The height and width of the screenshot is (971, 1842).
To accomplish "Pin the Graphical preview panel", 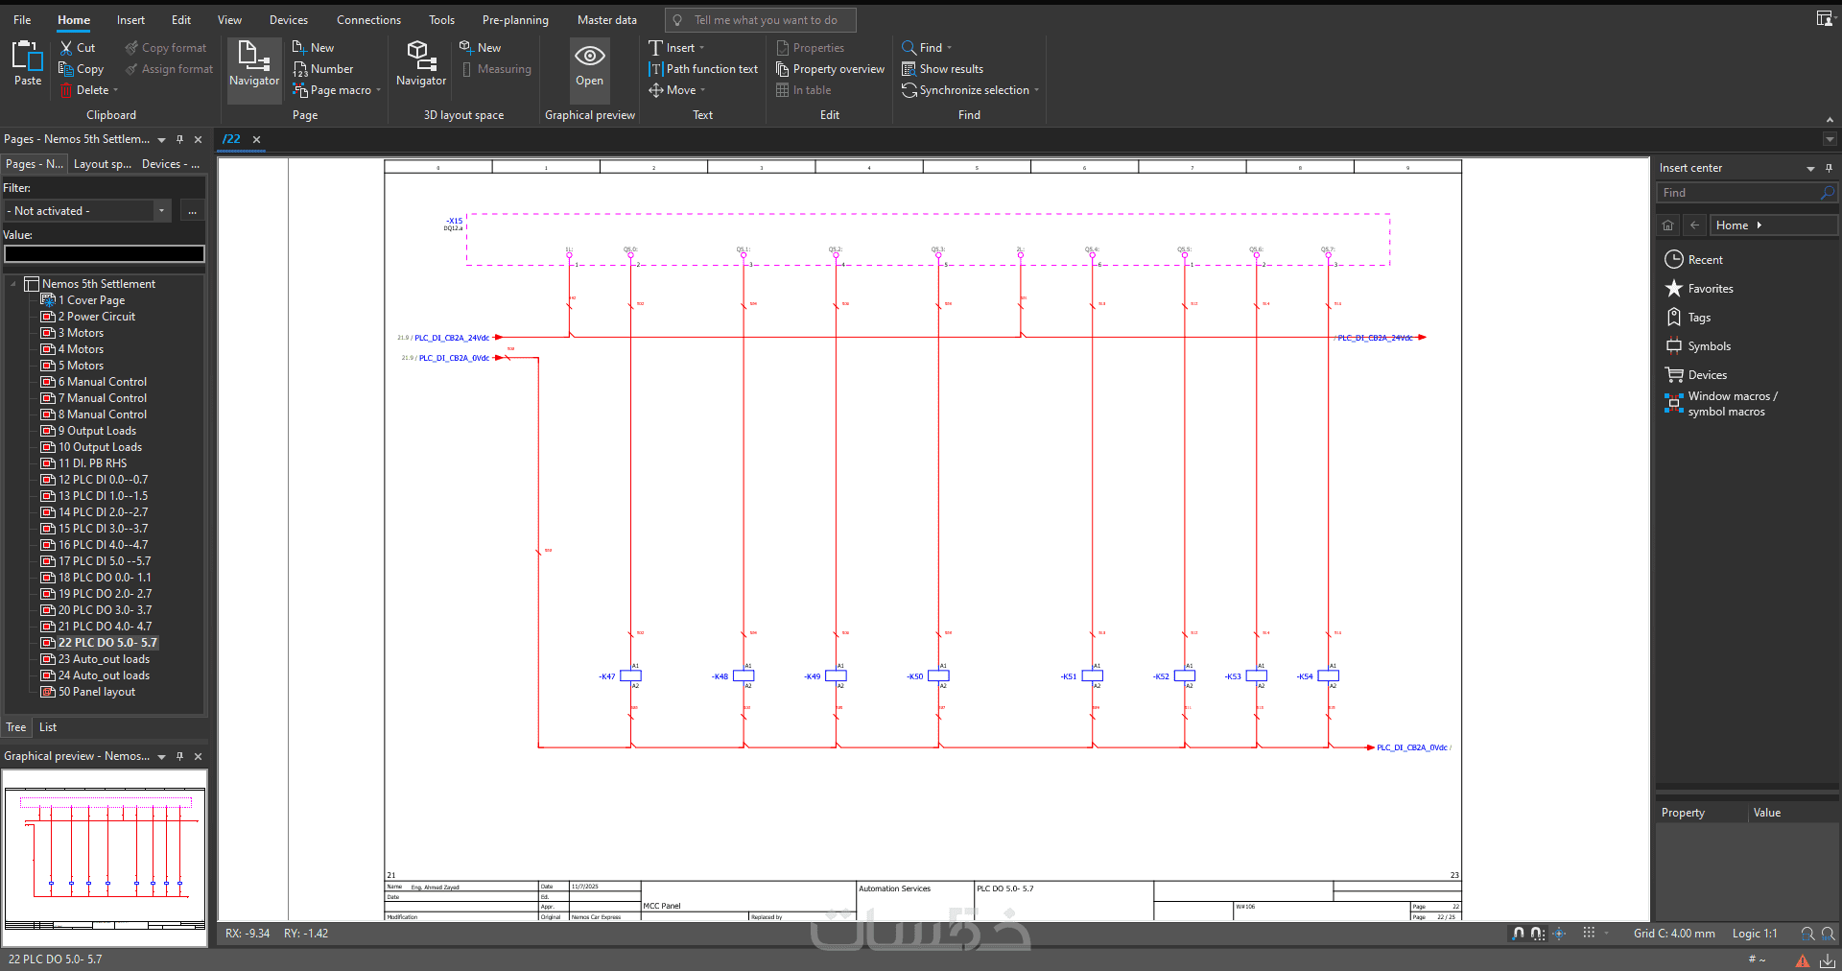I will point(179,756).
